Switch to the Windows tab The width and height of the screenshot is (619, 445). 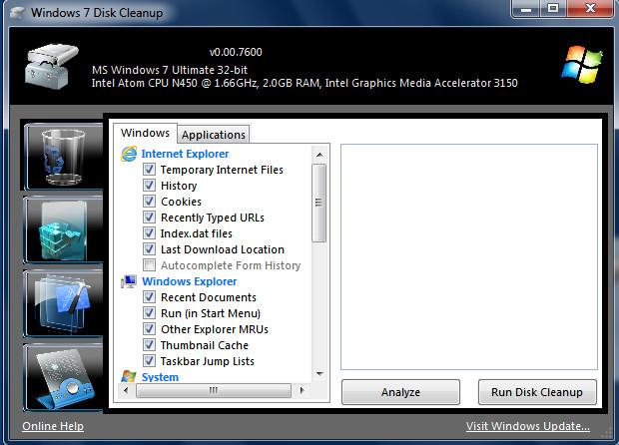coord(145,133)
